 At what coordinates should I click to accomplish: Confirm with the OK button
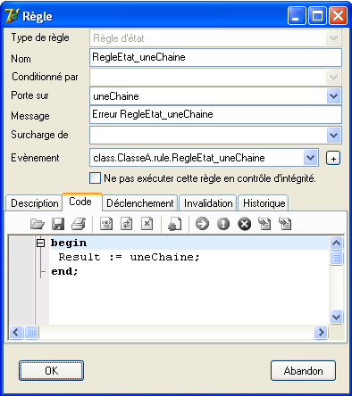(51, 370)
